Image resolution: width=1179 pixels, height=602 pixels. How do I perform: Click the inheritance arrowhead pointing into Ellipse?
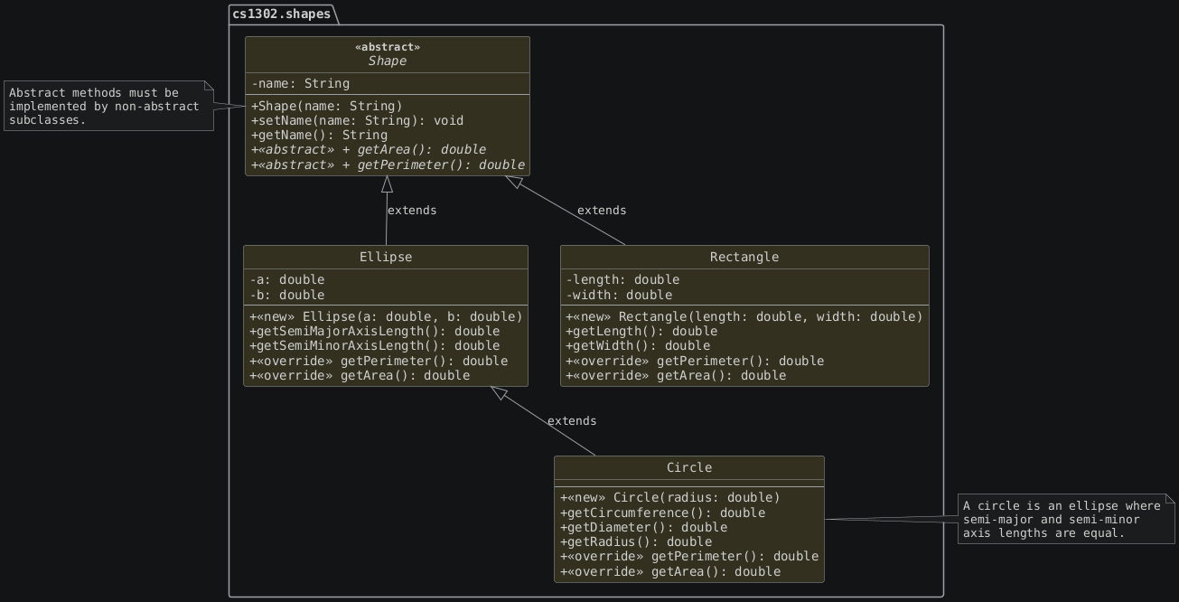click(498, 393)
